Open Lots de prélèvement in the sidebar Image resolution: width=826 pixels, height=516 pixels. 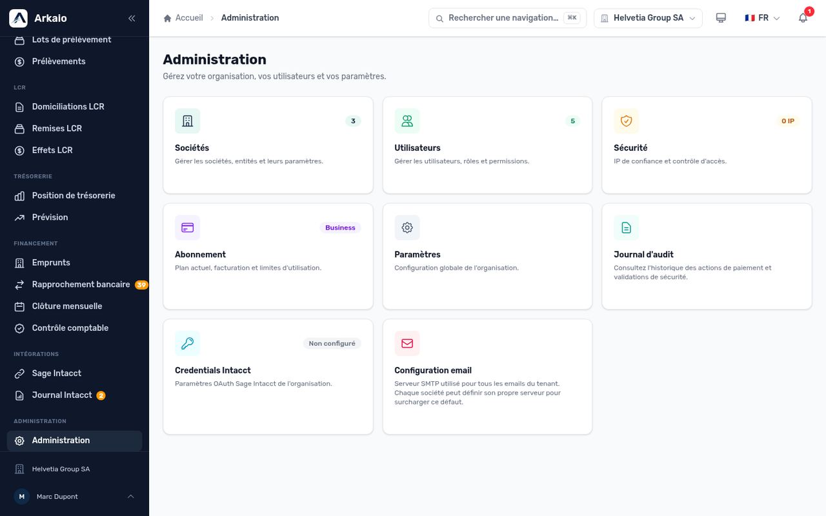(x=75, y=40)
